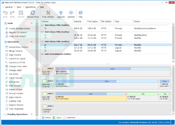
Task: Click the Wipe Volume icon
Action: [7, 97]
